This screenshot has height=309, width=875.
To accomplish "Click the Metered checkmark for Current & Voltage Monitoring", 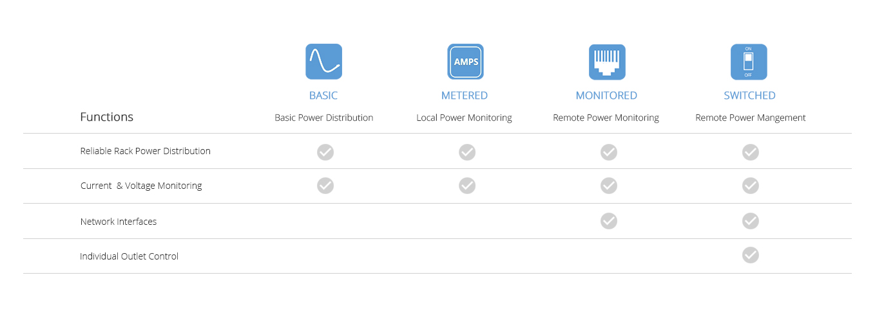I will (x=467, y=186).
